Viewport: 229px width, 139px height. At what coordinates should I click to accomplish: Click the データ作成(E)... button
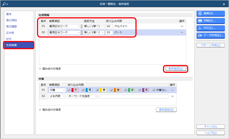[x=211, y=35]
